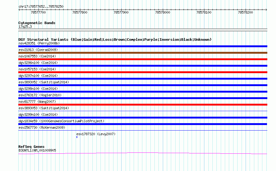Click the right arrowhead of the ruler
Screen dimensions: 276x171
click(266, 10)
